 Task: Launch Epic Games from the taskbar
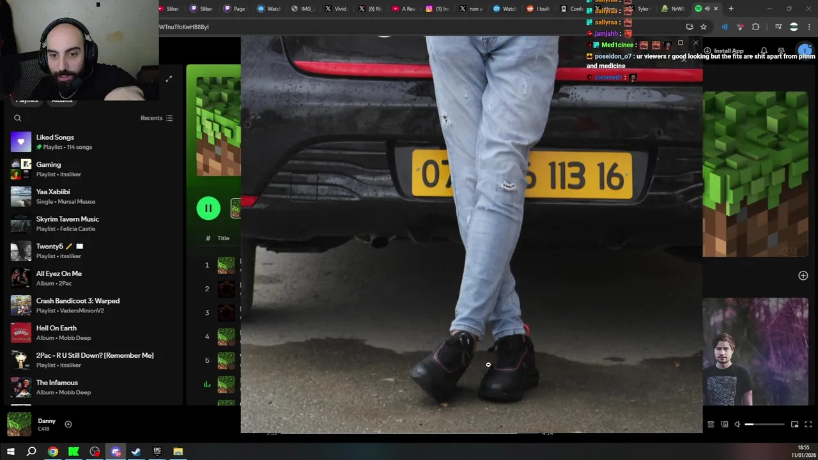(x=157, y=452)
